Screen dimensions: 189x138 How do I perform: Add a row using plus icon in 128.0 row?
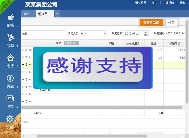[x=23, y=50]
